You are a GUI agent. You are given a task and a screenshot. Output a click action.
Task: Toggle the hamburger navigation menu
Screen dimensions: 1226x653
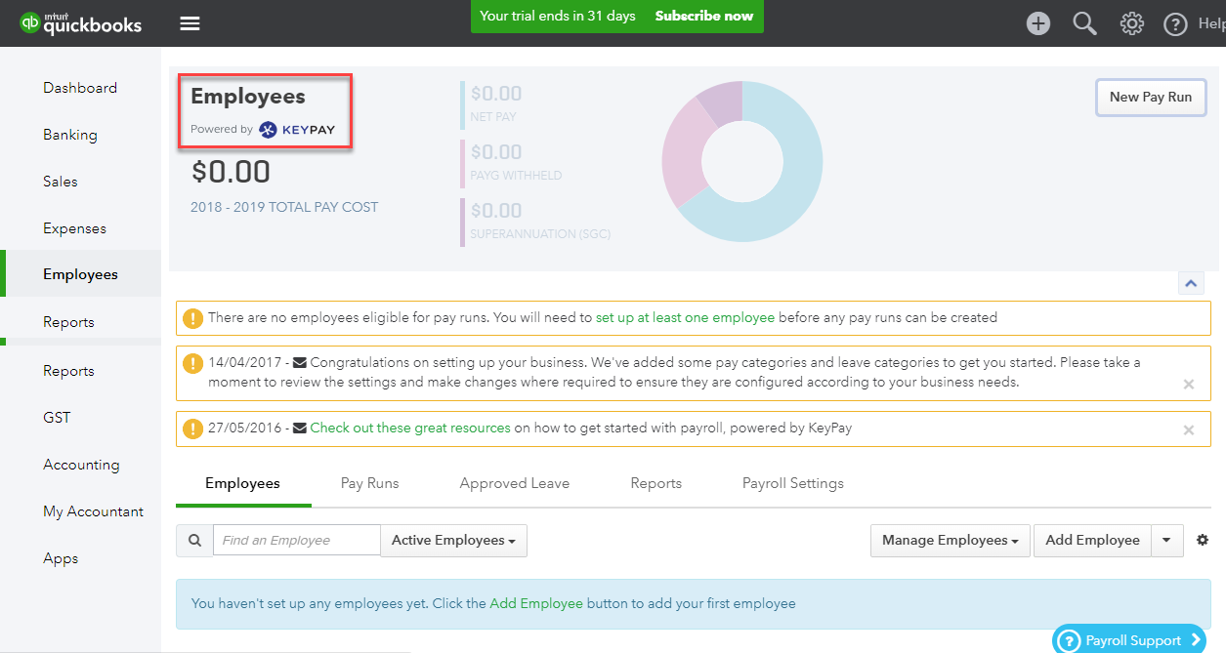(190, 23)
